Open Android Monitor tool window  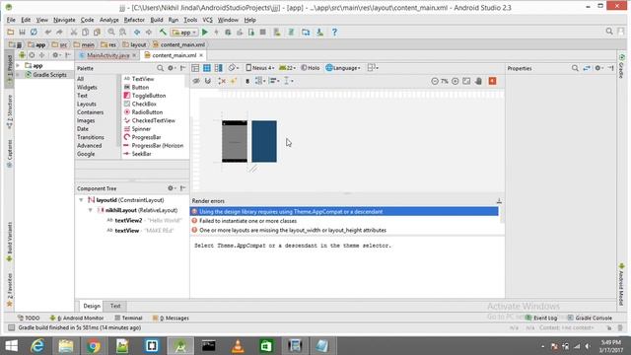(77, 318)
